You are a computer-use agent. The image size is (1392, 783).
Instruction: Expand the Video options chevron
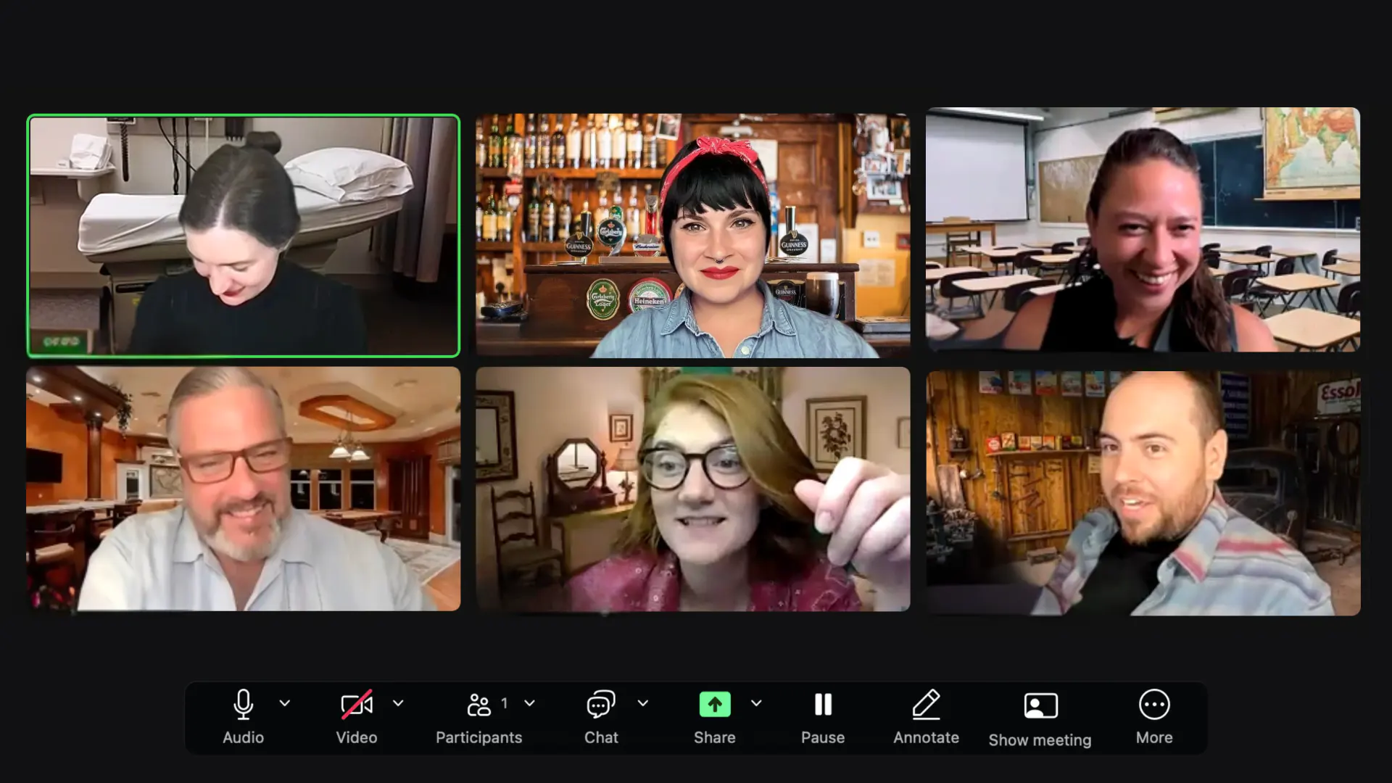point(398,703)
